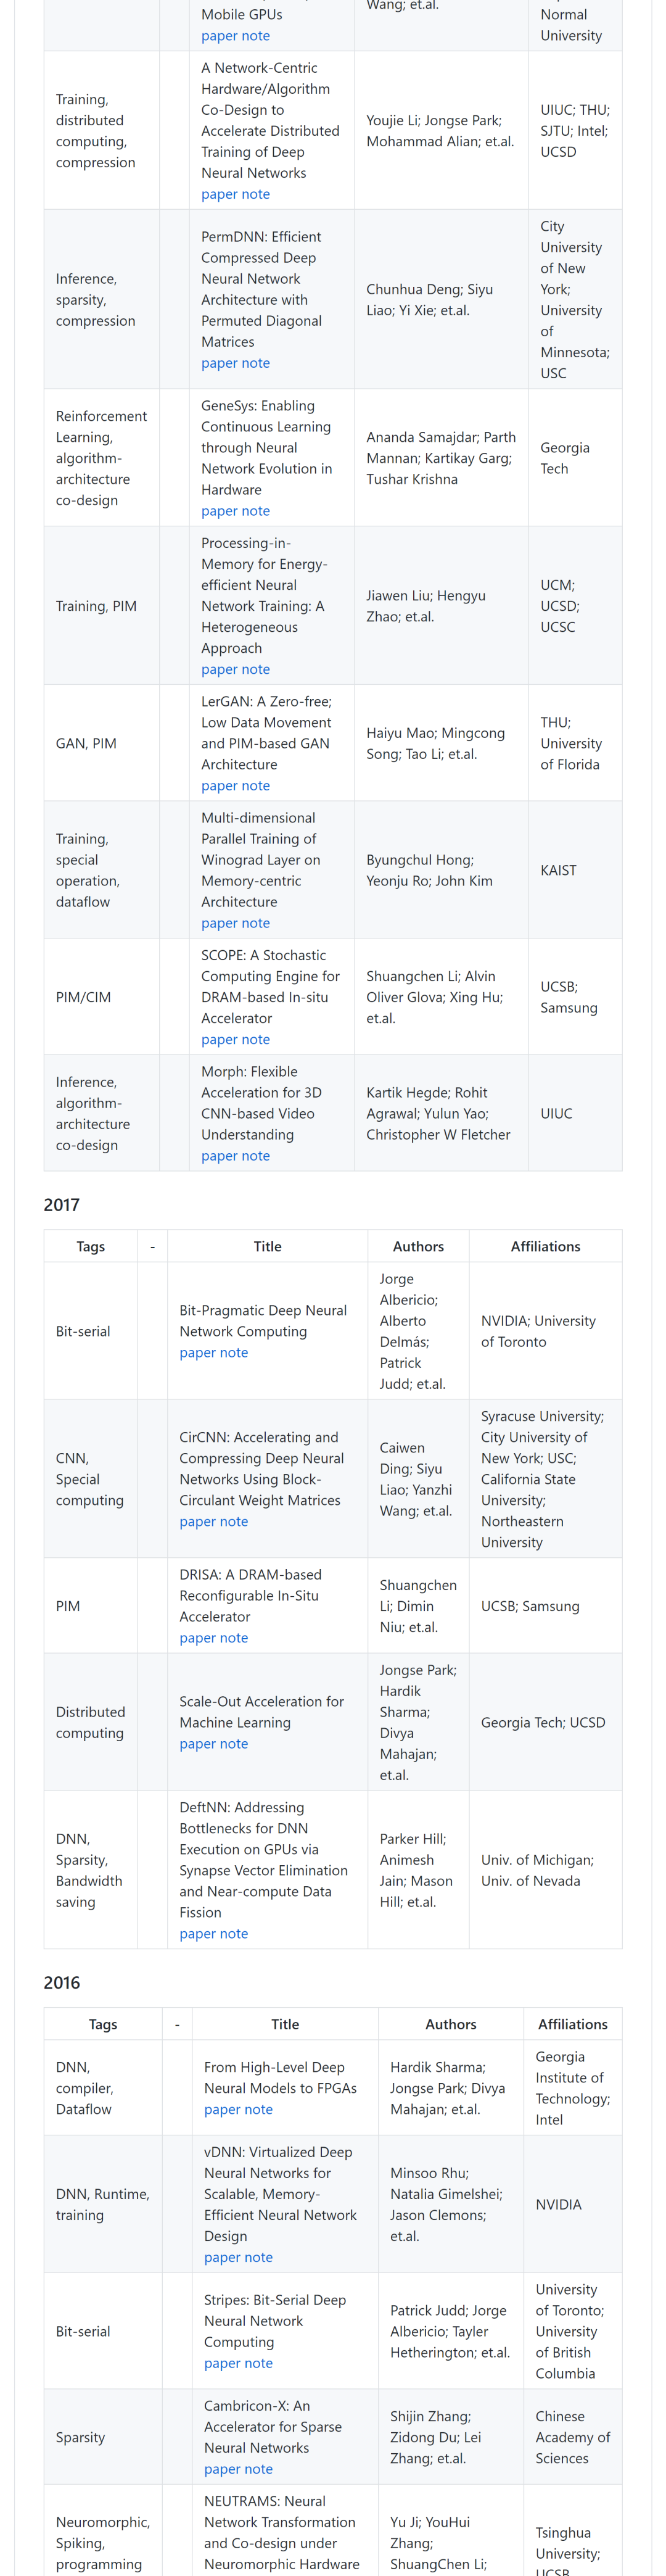
Task: Open the note link for Cambricon-X
Action: pyautogui.click(x=258, y=2469)
